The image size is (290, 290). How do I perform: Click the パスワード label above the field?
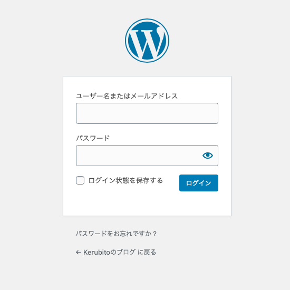(x=93, y=138)
